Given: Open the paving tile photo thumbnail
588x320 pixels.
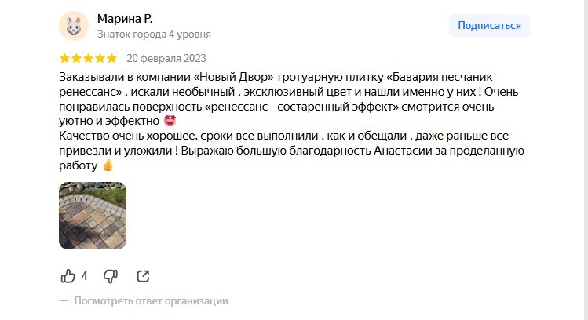Looking at the screenshot, I should pyautogui.click(x=93, y=216).
